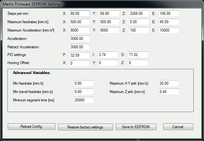Edit the Homing Offset Z field
204x141 pixels.
coord(138,63)
